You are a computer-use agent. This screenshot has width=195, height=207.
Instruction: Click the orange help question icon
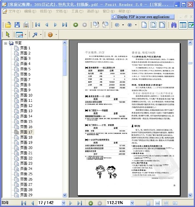click(50, 35)
